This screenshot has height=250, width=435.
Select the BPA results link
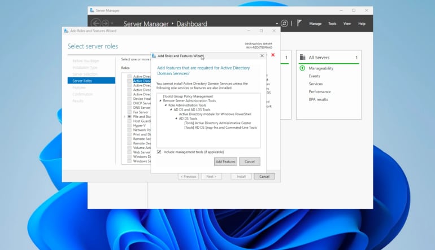(x=318, y=99)
